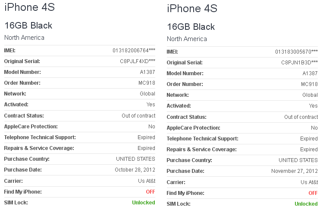Click the right iPhone 4S heading
Screen dimensions: 320x207
(192, 8)
